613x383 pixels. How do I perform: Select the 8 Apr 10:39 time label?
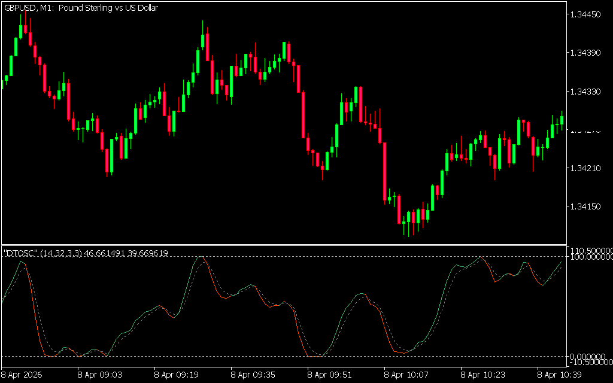pyautogui.click(x=559, y=375)
